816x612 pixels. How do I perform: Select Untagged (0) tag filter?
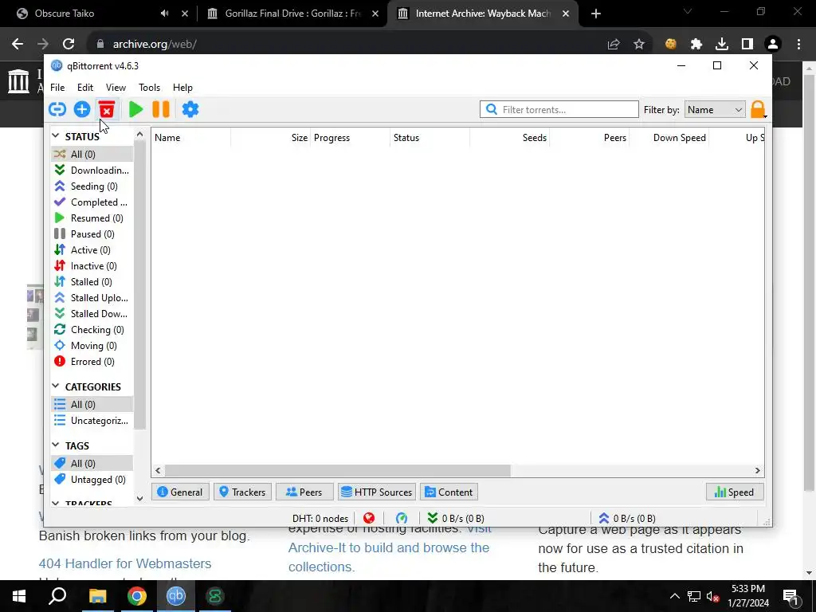(92, 479)
